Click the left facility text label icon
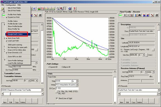The width and height of the screenshot is (161, 107). point(35,15)
